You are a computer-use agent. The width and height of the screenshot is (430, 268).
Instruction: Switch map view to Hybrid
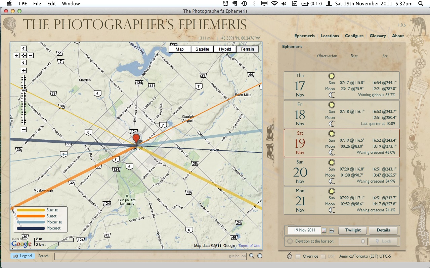point(225,49)
